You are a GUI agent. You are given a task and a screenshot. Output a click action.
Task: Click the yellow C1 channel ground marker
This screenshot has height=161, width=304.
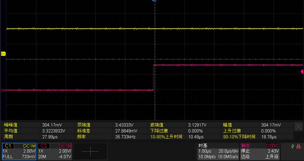coord(3,54)
